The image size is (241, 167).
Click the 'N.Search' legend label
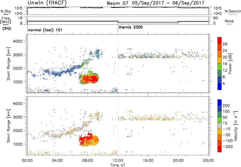click(233, 11)
